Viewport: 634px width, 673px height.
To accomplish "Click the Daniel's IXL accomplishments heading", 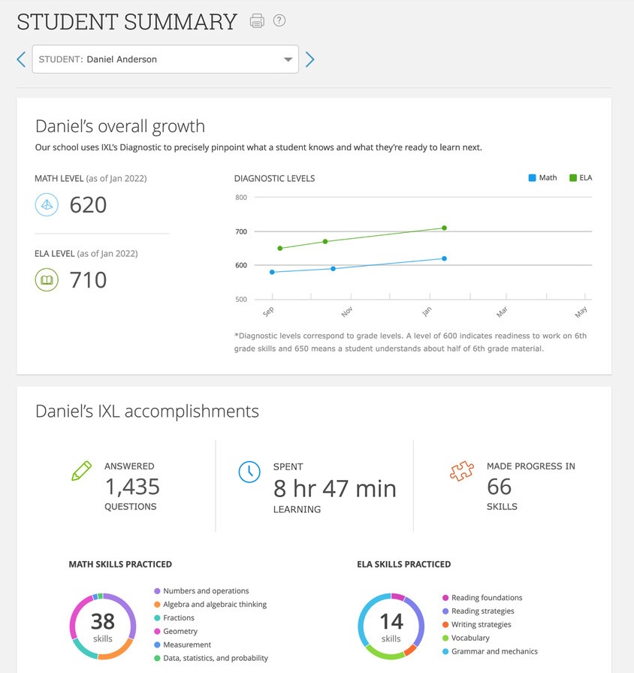I will [146, 411].
